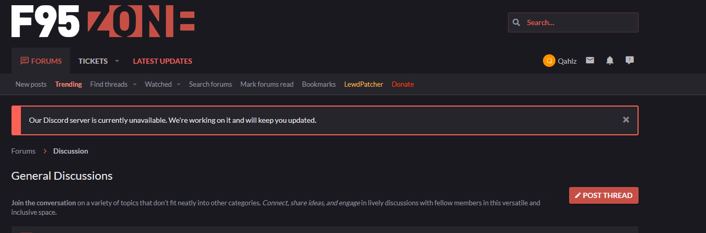The image size is (706, 233).
Task: Click the reports speech-bubble icon
Action: click(630, 61)
